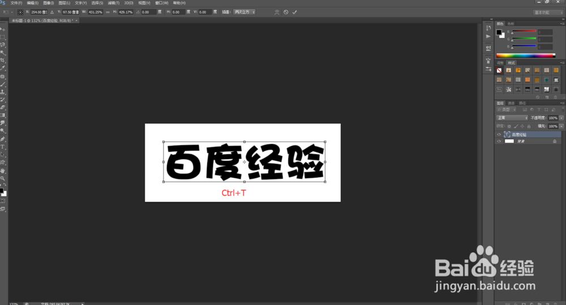Toggle lock all in Layers panel
This screenshot has height=305, width=566.
click(529, 126)
